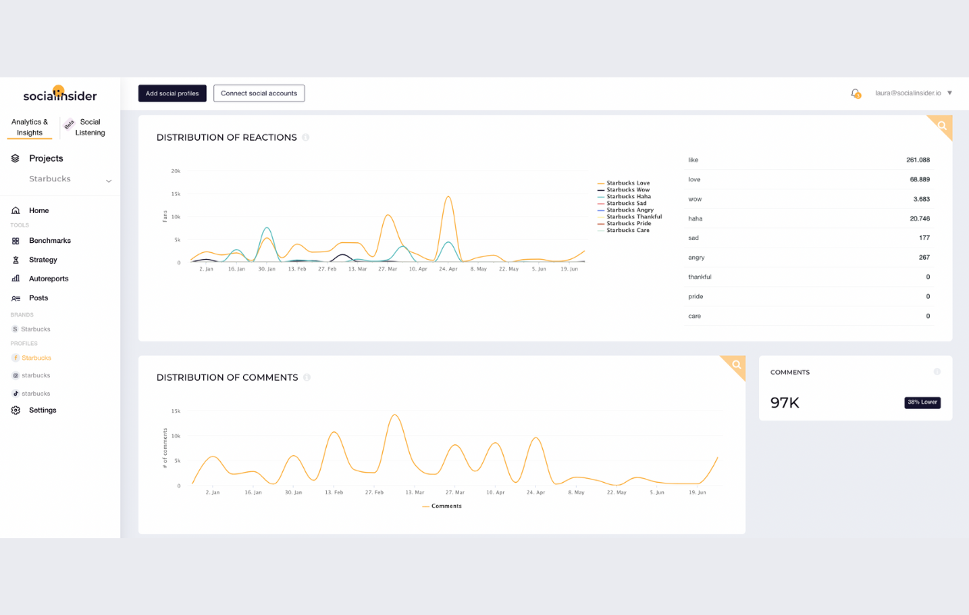Image resolution: width=969 pixels, height=615 pixels.
Task: Open the laura@socialinsider.io account menu
Action: coord(914,93)
